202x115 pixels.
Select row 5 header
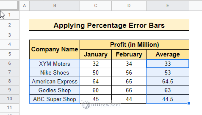coord(9,54)
